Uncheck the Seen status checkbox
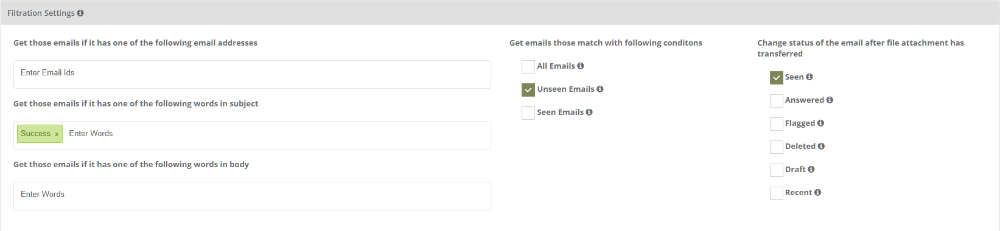Viewport: 1000px width, 231px height. [x=777, y=77]
